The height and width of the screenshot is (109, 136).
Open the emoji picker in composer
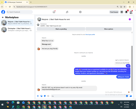click(x=127, y=96)
